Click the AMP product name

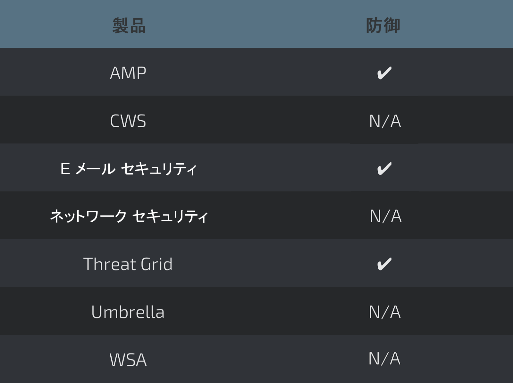(x=128, y=73)
